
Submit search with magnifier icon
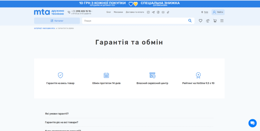coord(190,21)
